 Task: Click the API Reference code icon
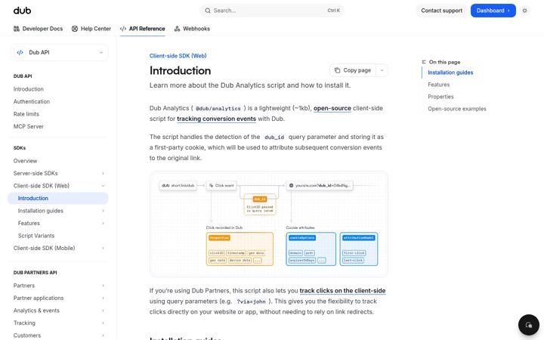(123, 29)
